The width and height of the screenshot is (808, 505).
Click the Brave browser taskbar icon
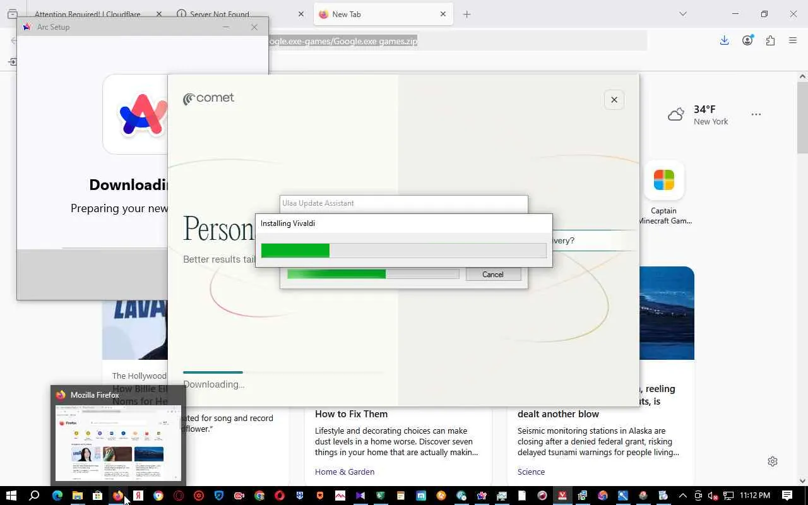[320, 496]
